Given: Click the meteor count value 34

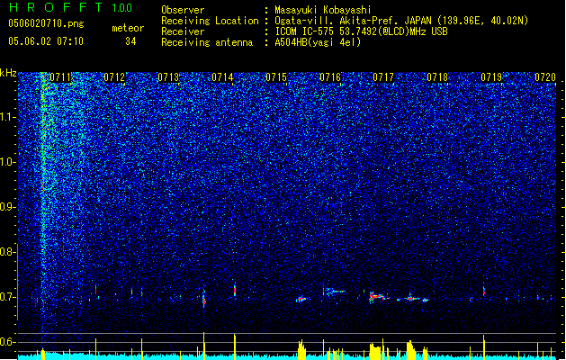Looking at the screenshot, I should coord(130,41).
